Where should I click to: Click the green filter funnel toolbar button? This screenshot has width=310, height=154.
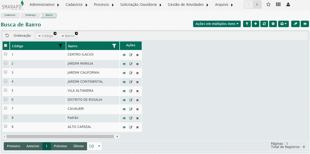coord(247,24)
